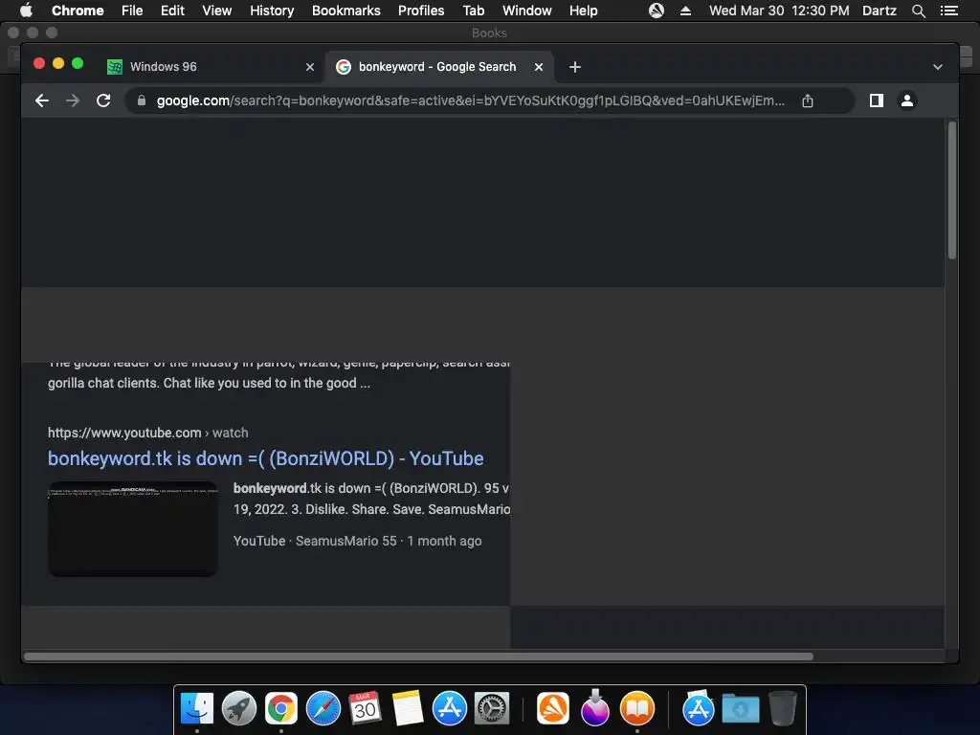The height and width of the screenshot is (735, 980).
Task: Open the Window menu
Action: click(x=527, y=11)
